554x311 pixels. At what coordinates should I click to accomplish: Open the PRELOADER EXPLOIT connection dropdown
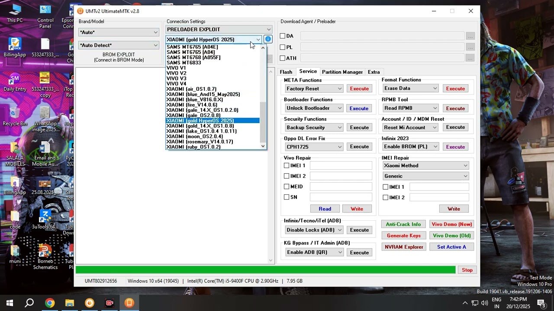tap(219, 29)
